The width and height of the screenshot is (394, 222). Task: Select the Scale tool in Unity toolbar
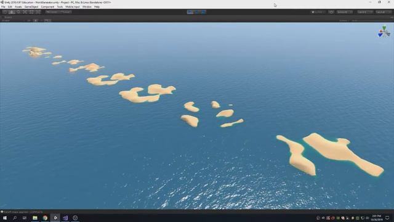click(x=25, y=12)
